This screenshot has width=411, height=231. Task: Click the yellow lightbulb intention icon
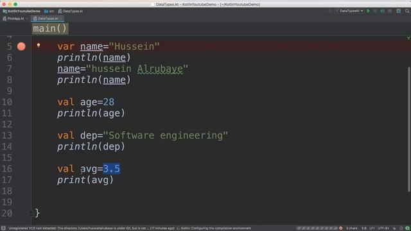pyautogui.click(x=39, y=46)
